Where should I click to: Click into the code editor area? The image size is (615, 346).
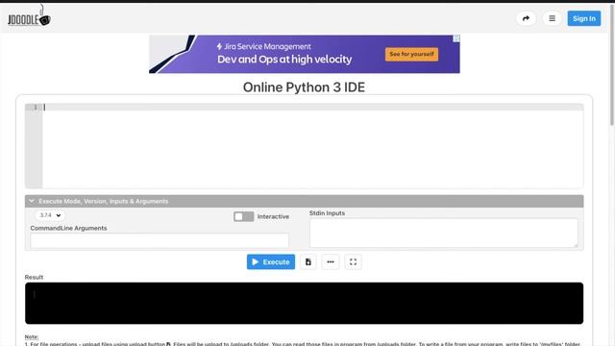312,146
